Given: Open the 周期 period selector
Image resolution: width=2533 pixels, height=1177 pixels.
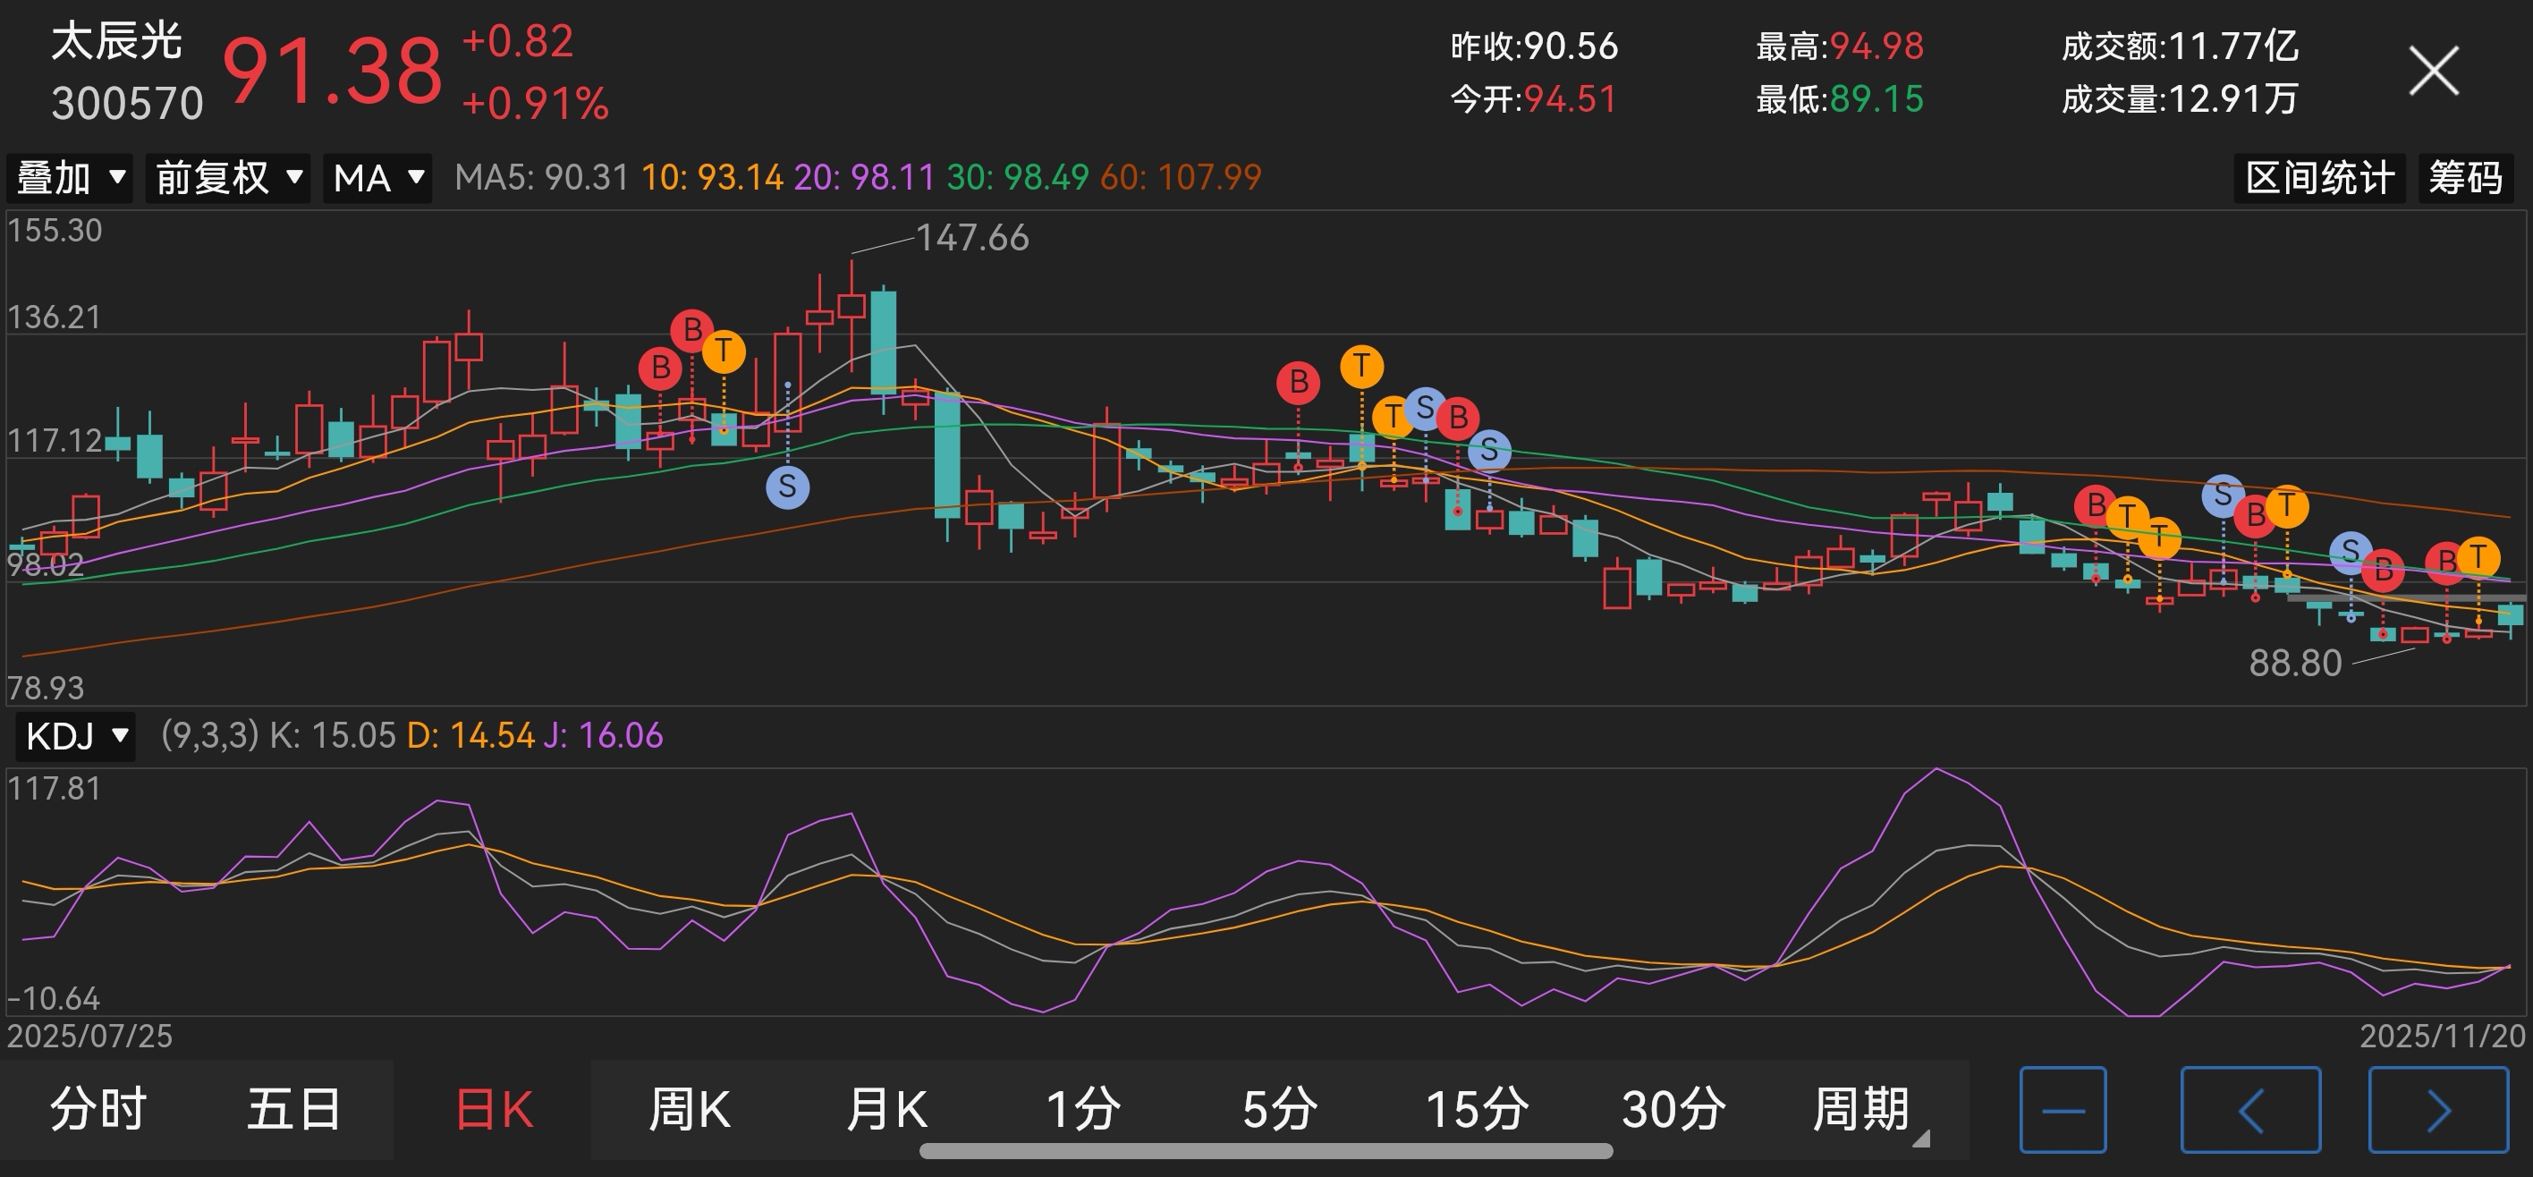Looking at the screenshot, I should (x=1861, y=1109).
